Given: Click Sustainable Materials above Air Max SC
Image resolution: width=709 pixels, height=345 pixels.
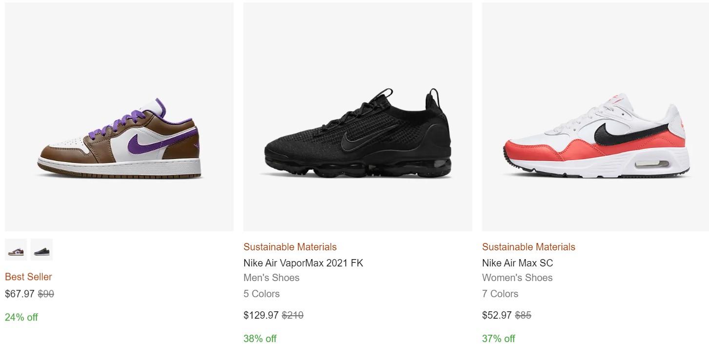Looking at the screenshot, I should point(528,247).
